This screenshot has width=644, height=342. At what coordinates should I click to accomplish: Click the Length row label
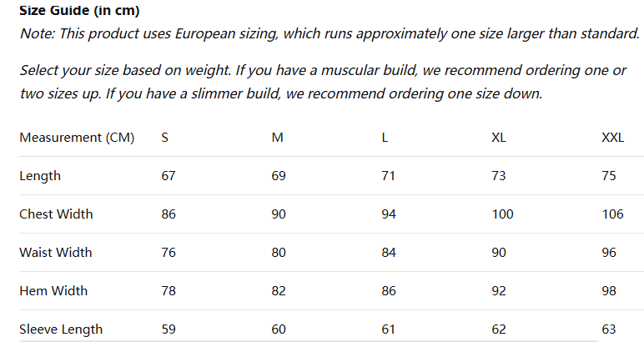coord(40,176)
